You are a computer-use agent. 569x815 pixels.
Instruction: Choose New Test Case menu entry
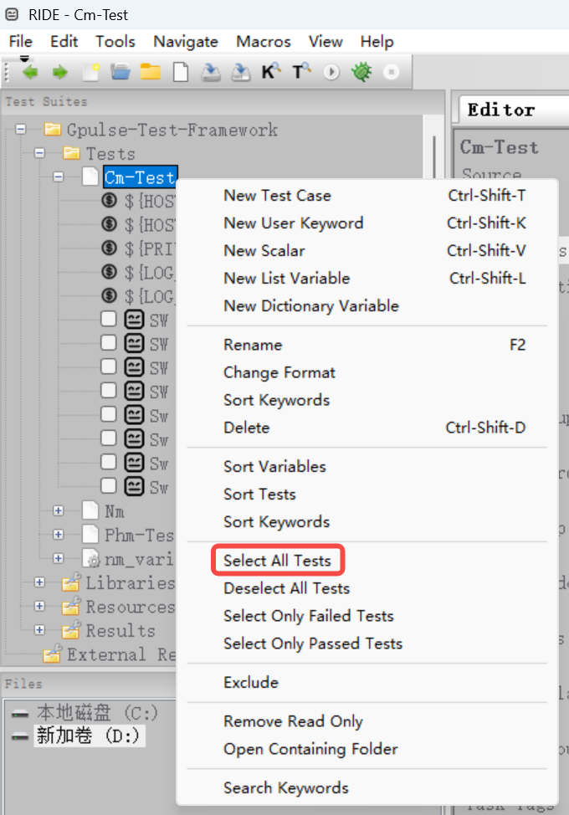coord(277,196)
